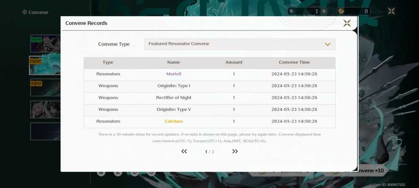Click the coin currency counter showing 0
The width and height of the screenshot is (419, 188).
click(354, 11)
